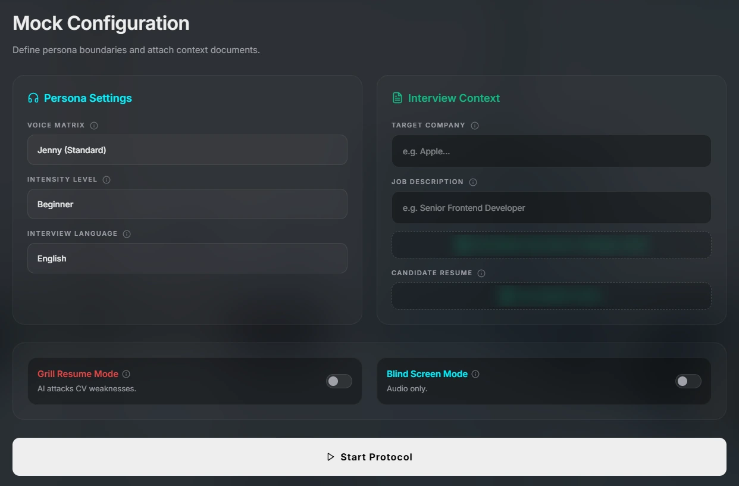
Task: Click the Persona Settings heading
Action: coord(88,98)
